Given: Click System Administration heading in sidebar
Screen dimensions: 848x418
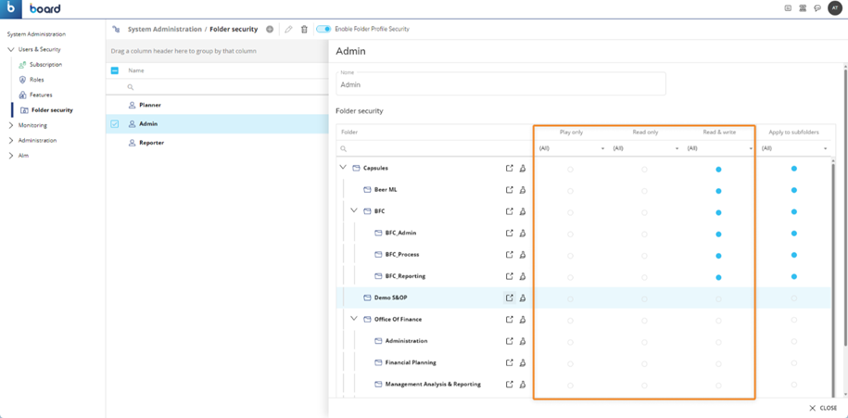Looking at the screenshot, I should (36, 34).
